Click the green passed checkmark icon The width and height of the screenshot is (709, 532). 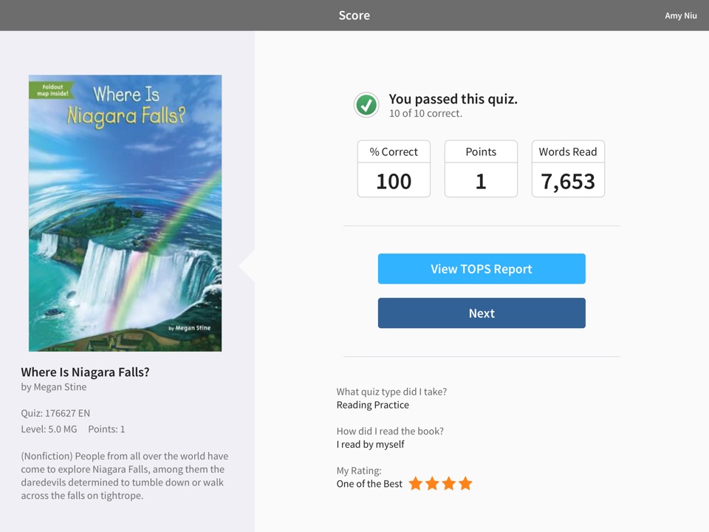point(366,106)
